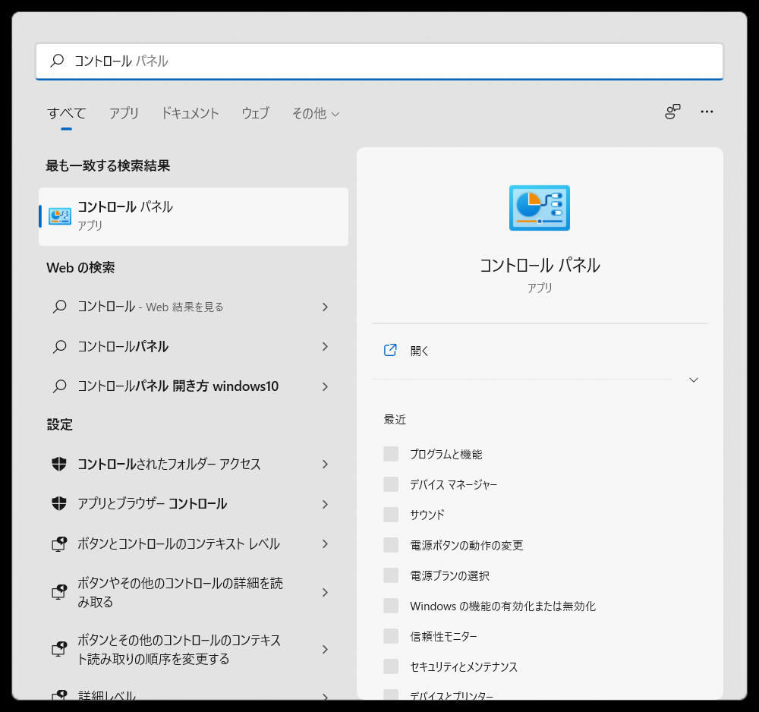Click the コントロール パネル search input field
759x712 pixels.
coord(379,61)
